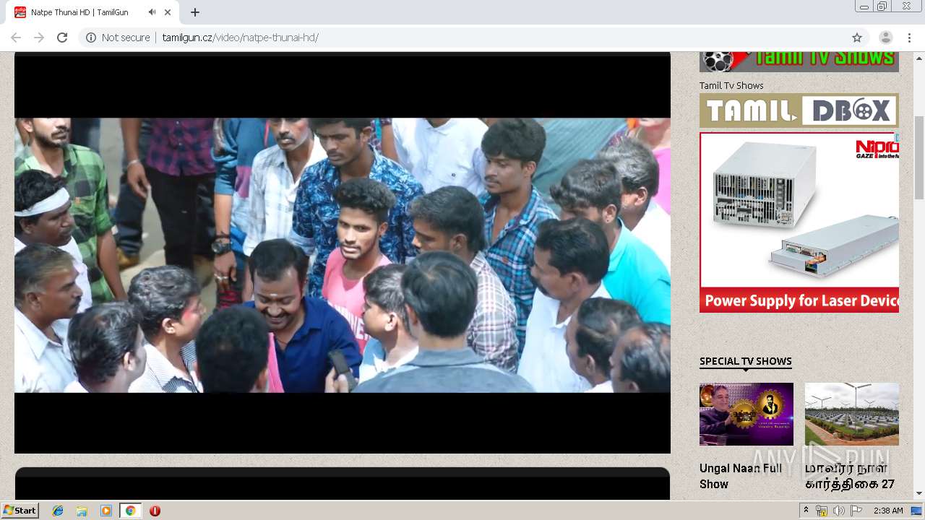The height and width of the screenshot is (520, 925).
Task: Go back to previous page
Action: point(16,38)
